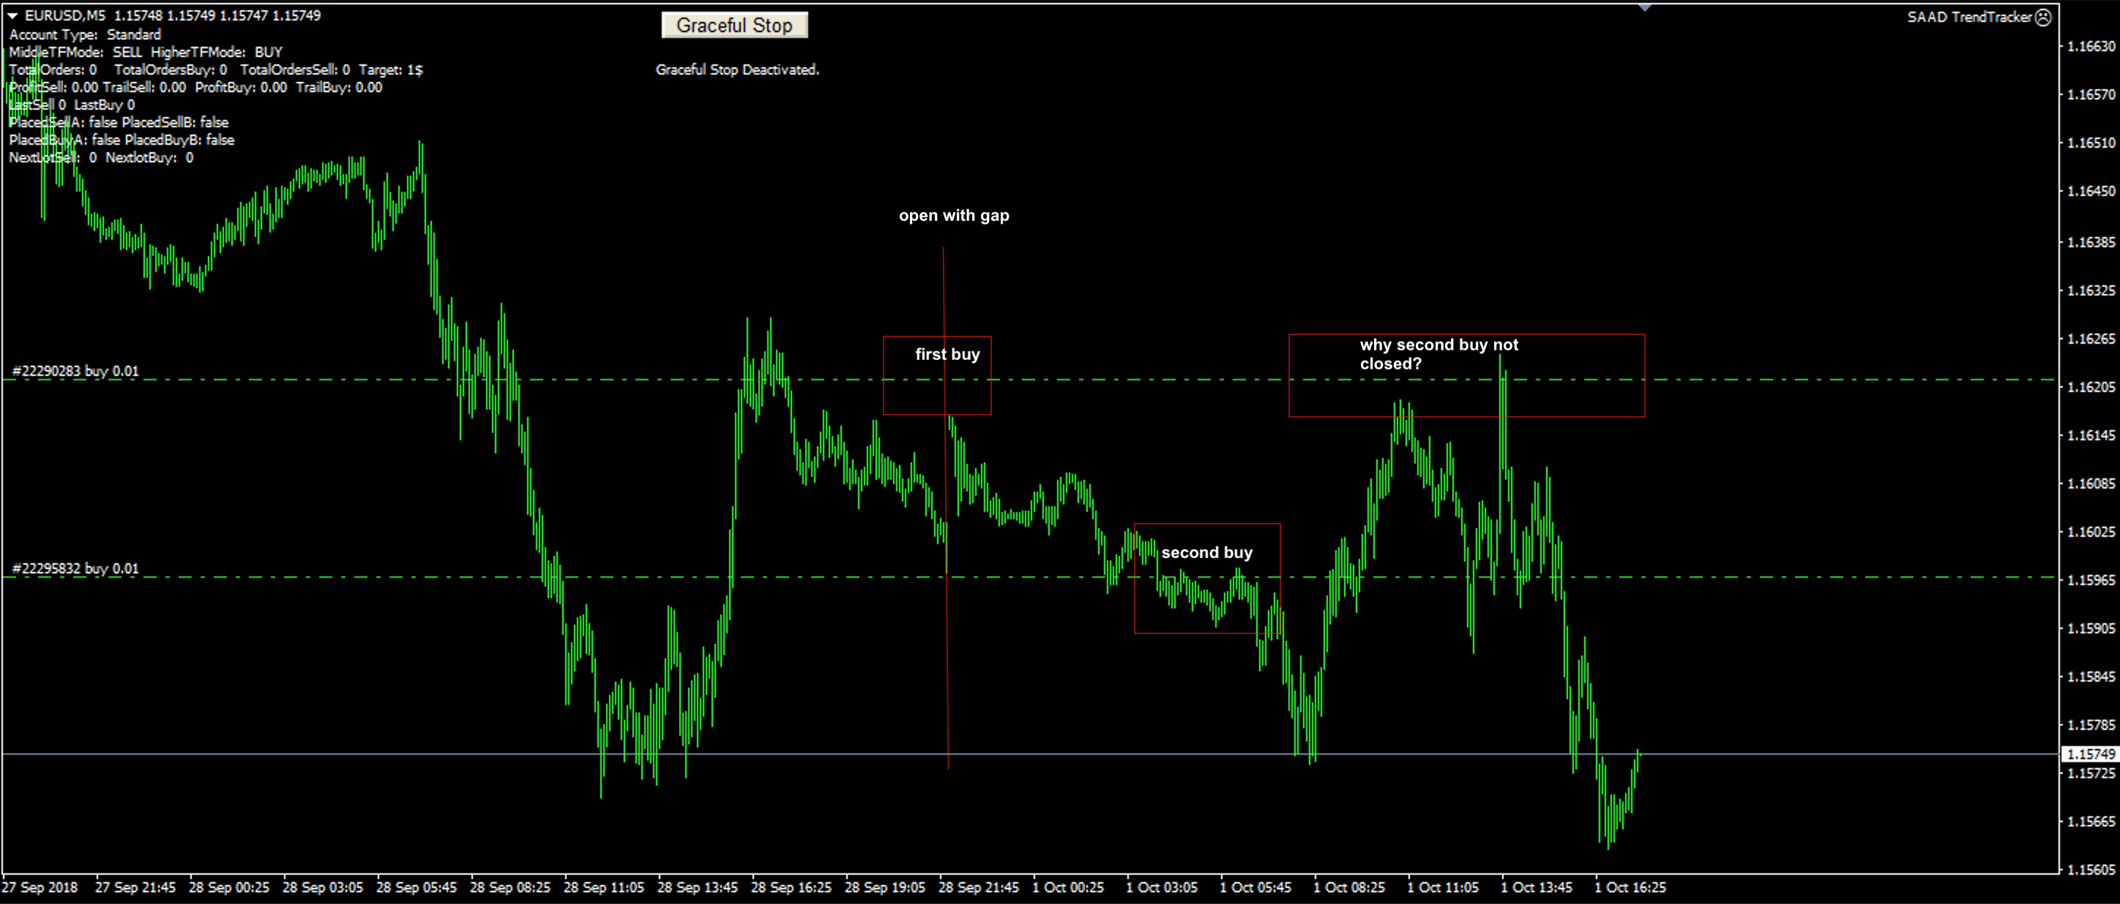
Task: Click the '1 Oct 16:25' time axis label
Action: (1630, 888)
